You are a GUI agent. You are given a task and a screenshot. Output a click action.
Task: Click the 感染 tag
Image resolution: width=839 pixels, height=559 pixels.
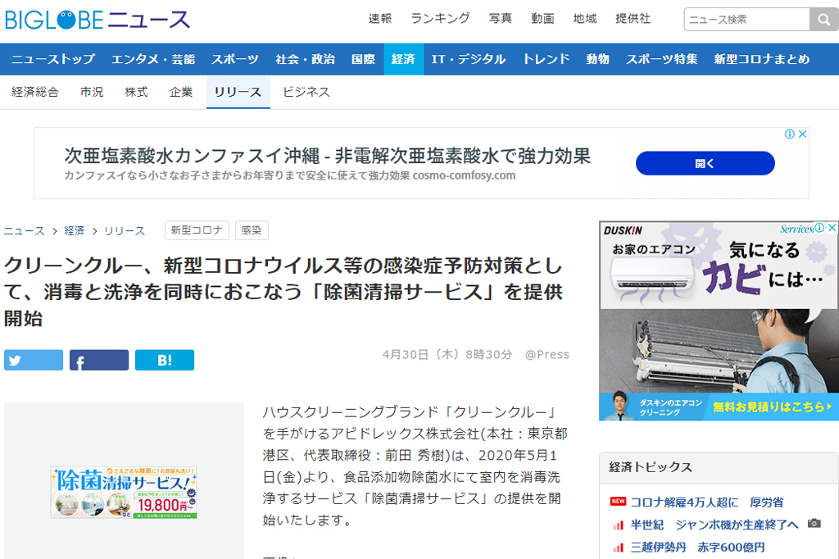252,230
